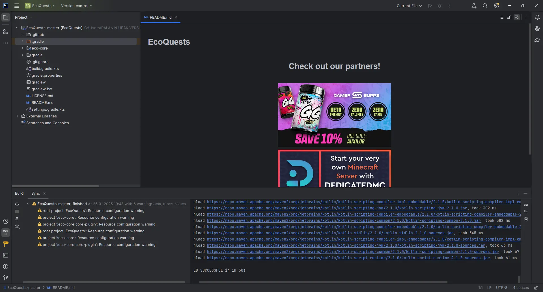
Task: Toggle build view eye options
Action: coord(17,227)
